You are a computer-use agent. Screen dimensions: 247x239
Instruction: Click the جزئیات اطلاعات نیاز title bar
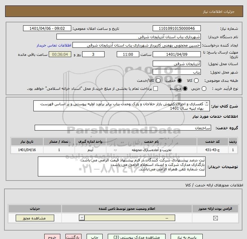(x=124, y=11)
